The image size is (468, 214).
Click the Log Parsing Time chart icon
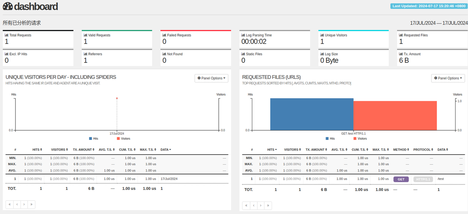(243, 35)
